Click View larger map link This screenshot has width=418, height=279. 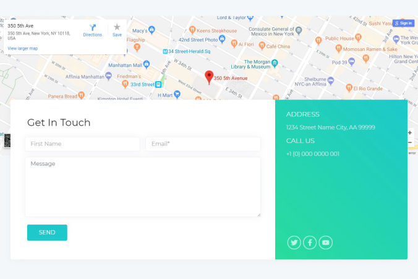(x=23, y=48)
